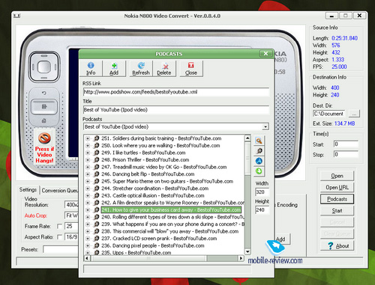375x285 pixels.
Task: Click the horizontal scrollbar of the episode list
Action: tap(163, 258)
